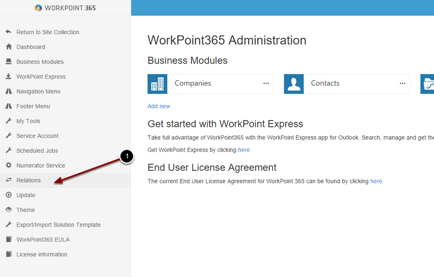This screenshot has height=277, width=434.
Task: Click the Relations arrows icon
Action: click(x=9, y=180)
